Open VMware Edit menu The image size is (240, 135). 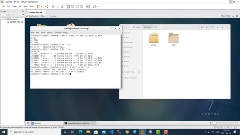[8, 6]
